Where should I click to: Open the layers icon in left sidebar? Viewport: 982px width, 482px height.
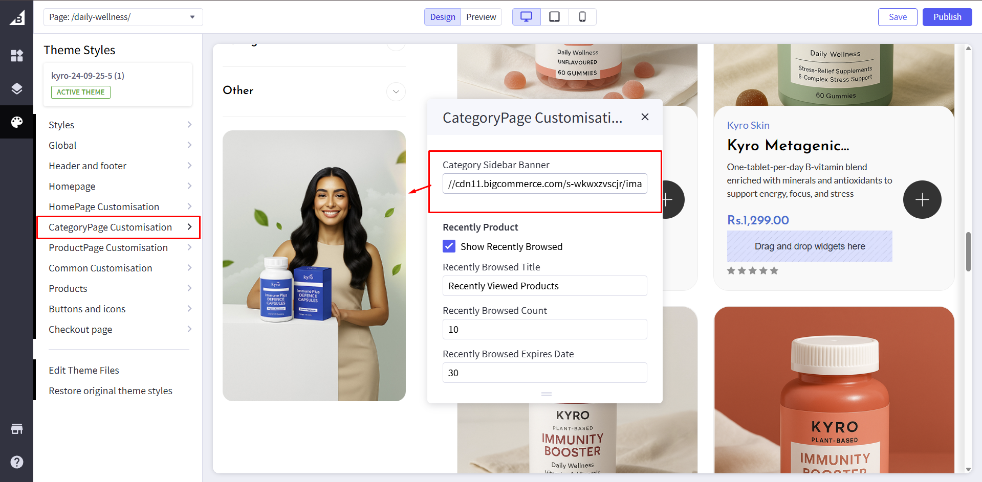[17, 88]
